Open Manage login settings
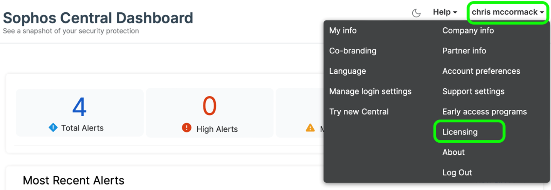Viewport: 551px width, 190px height. 370,92
